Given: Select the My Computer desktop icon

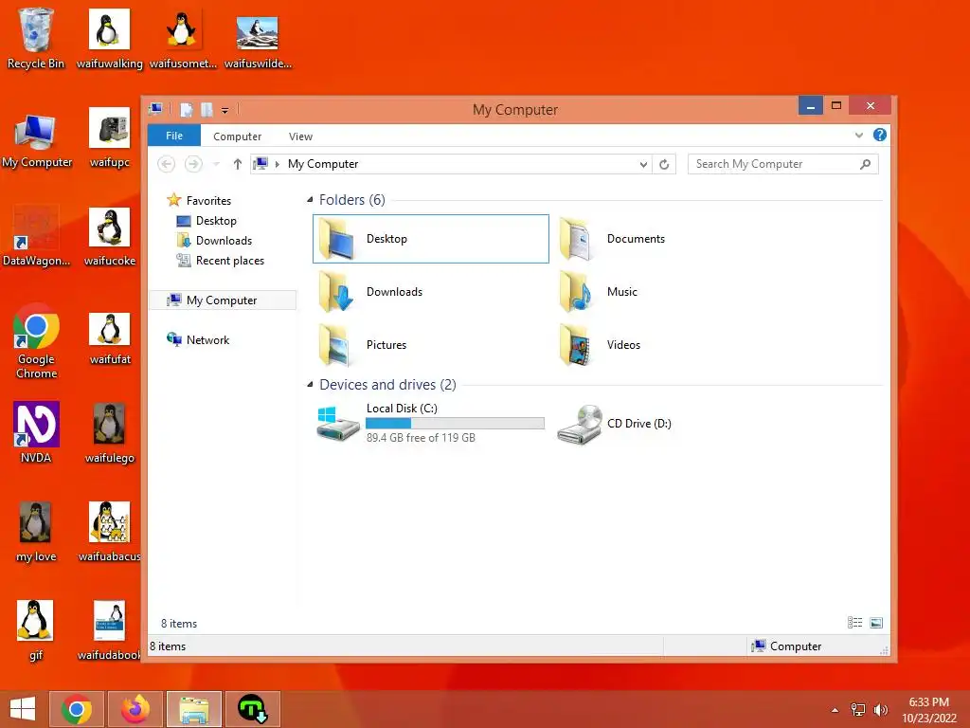Looking at the screenshot, I should pyautogui.click(x=37, y=141).
